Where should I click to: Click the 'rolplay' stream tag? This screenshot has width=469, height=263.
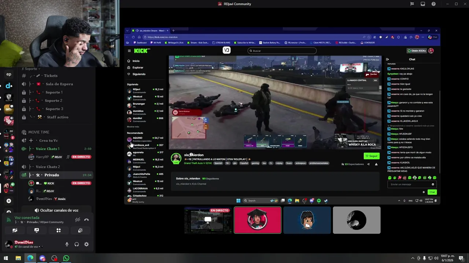pos(279,163)
